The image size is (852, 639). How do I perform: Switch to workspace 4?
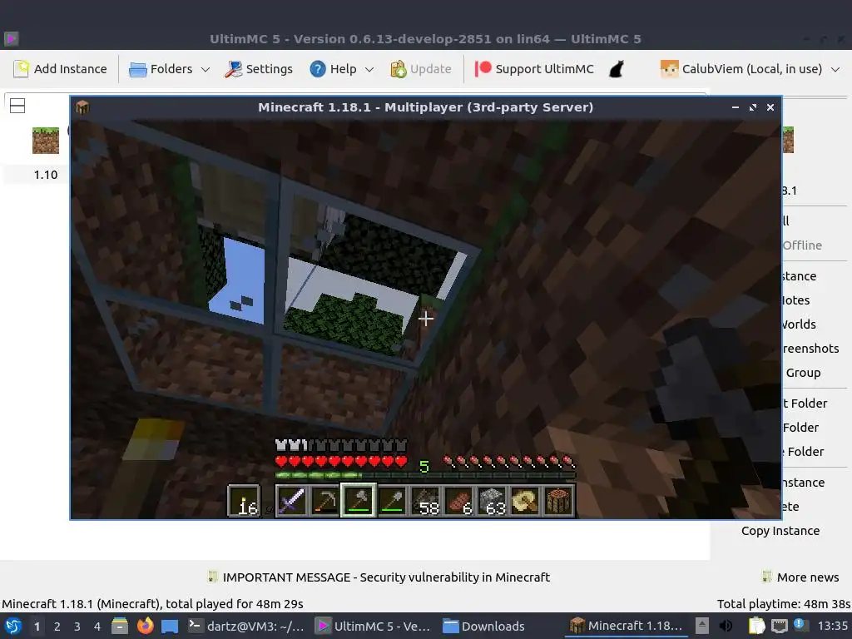tap(97, 627)
